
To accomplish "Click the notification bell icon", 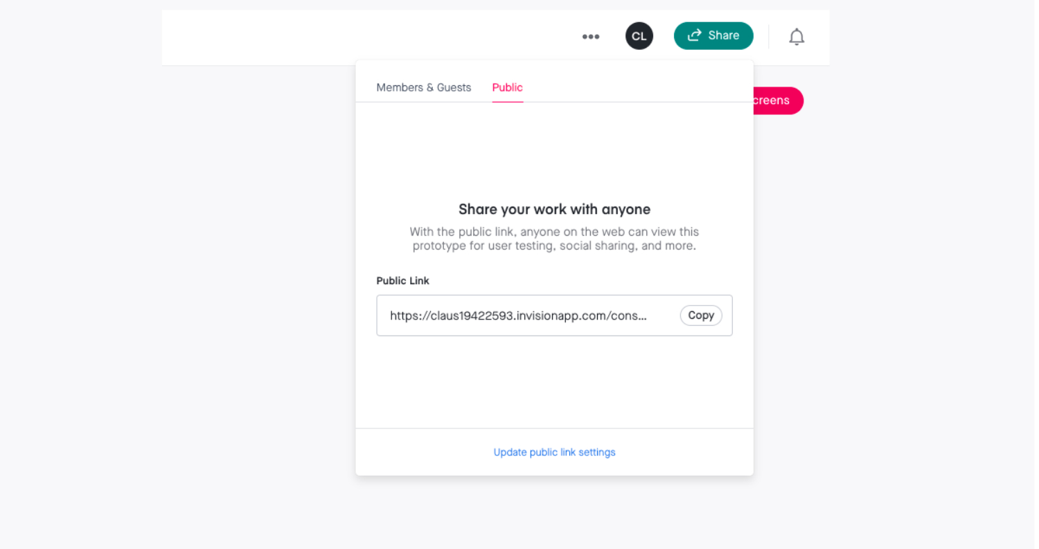I will (797, 37).
